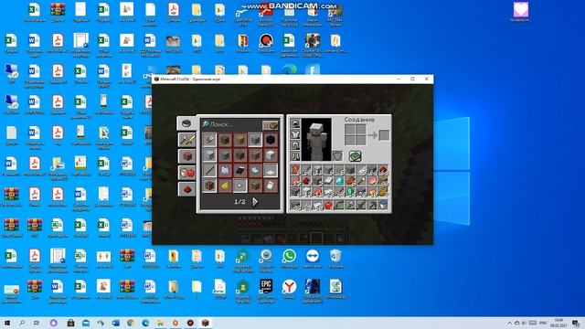Open Word from the taskbar
The image size is (585, 329).
[116, 323]
